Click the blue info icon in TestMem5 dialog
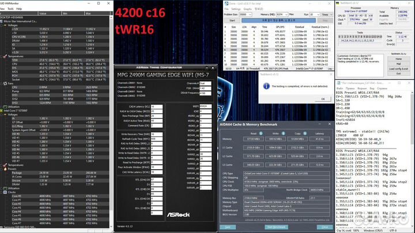Image resolution: width=415 pixels, height=233 pixels. click(x=266, y=86)
